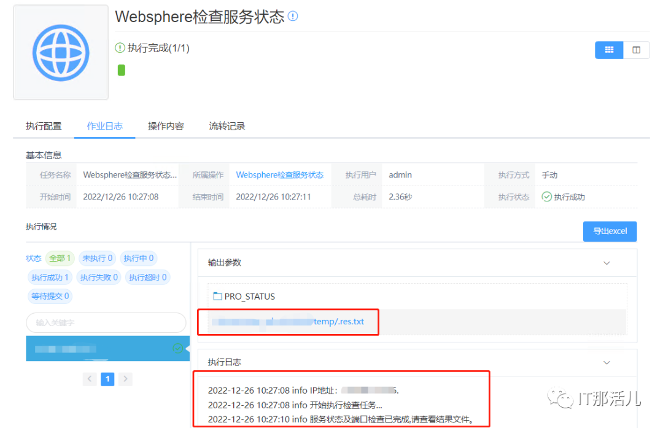663x428 pixels.
Task: Switch to grid view layout button
Action: click(x=609, y=50)
